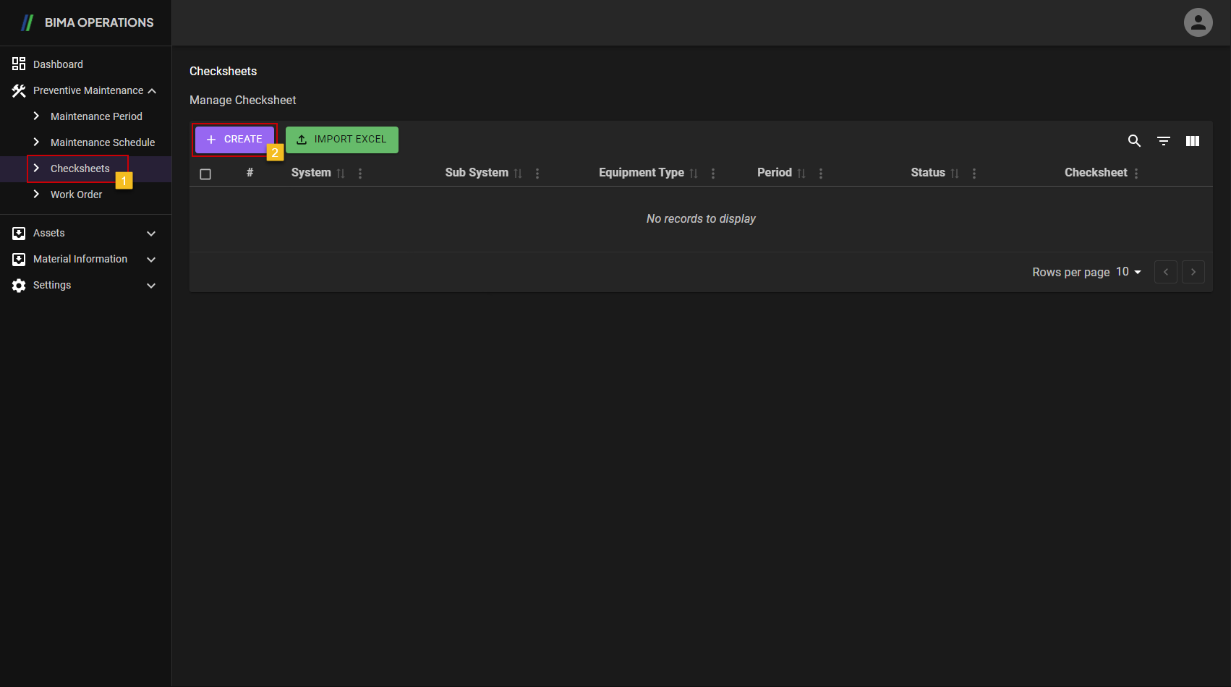This screenshot has width=1231, height=687.
Task: Open Status column options menu
Action: [x=974, y=174]
